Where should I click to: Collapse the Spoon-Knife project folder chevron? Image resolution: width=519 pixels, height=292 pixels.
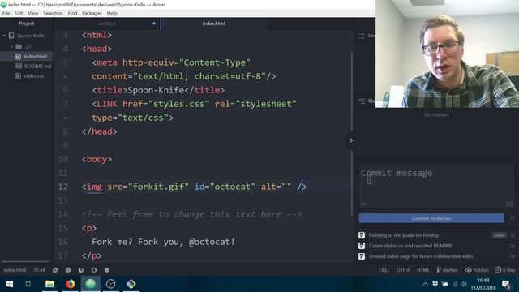[5, 36]
